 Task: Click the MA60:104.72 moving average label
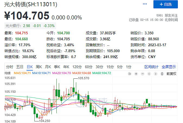tap(102, 73)
